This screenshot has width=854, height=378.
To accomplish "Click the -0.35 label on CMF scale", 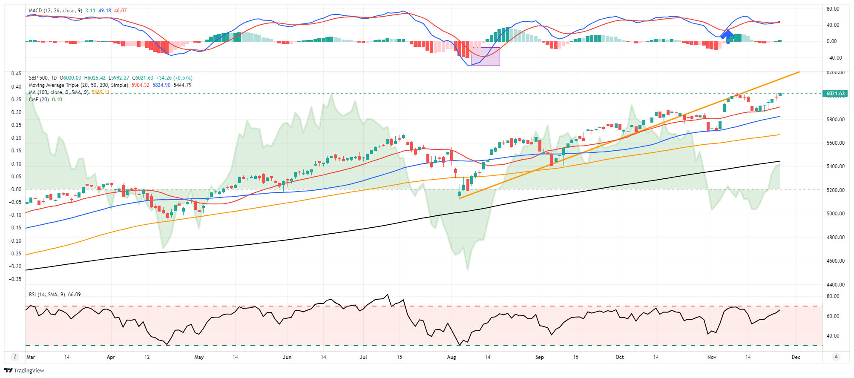I will (15, 279).
